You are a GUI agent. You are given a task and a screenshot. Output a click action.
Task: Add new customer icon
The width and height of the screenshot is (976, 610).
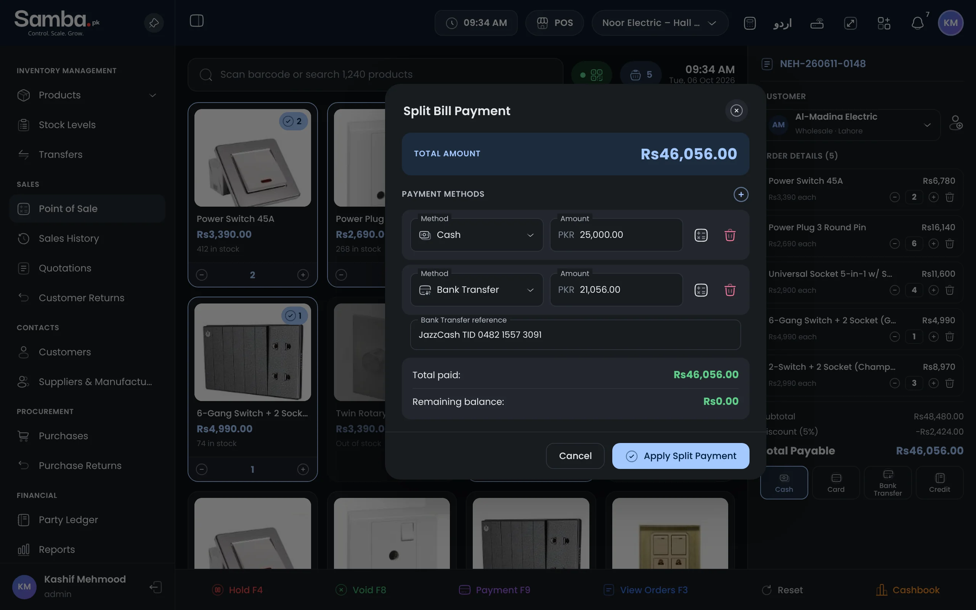pyautogui.click(x=956, y=123)
